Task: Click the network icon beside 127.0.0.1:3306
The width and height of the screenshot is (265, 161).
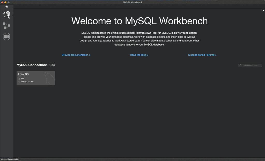Action: click(x=19, y=82)
